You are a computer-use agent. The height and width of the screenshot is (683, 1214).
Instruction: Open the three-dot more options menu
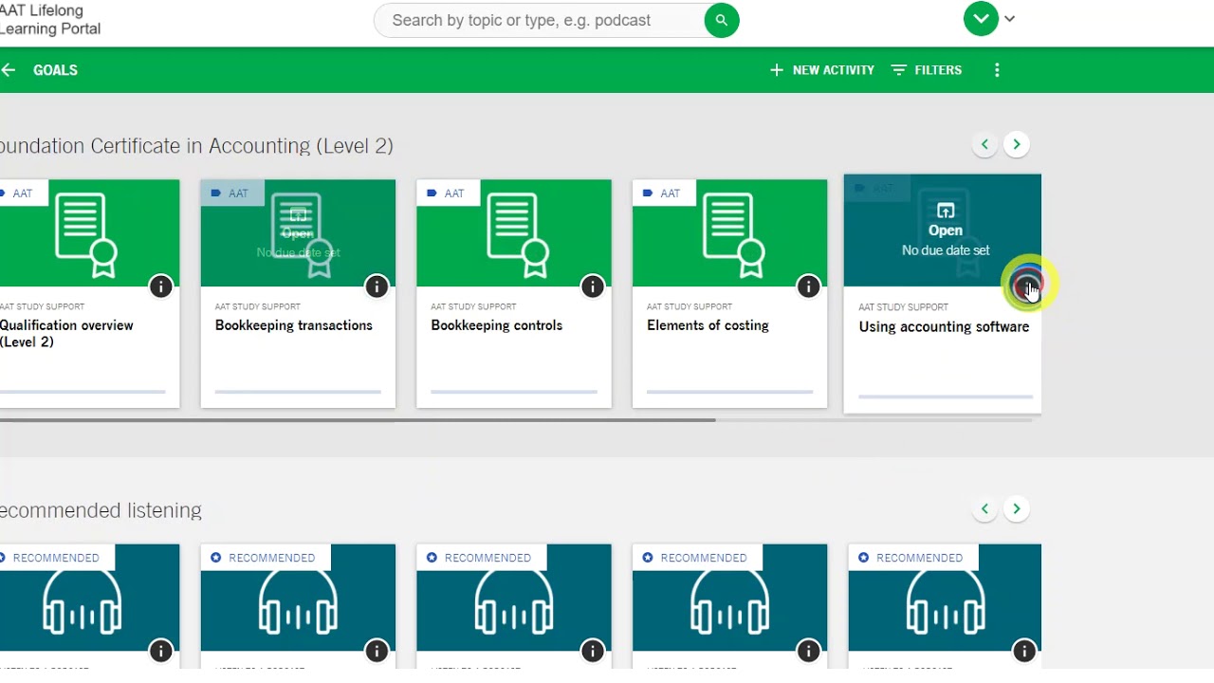[x=997, y=70]
